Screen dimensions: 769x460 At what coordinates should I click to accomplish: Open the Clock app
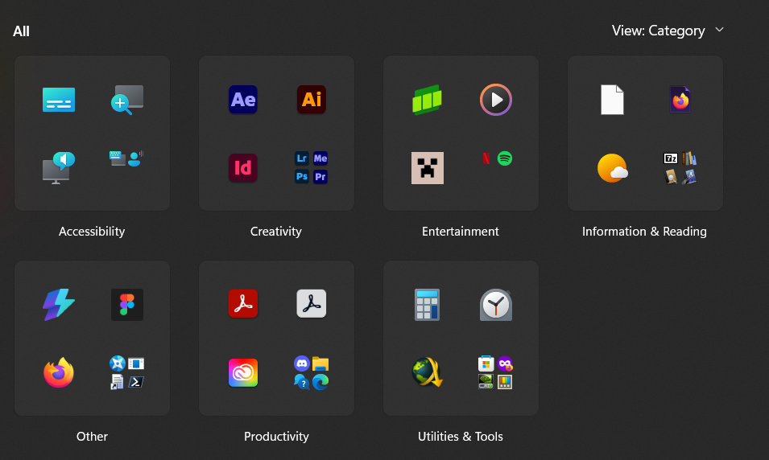click(x=496, y=305)
